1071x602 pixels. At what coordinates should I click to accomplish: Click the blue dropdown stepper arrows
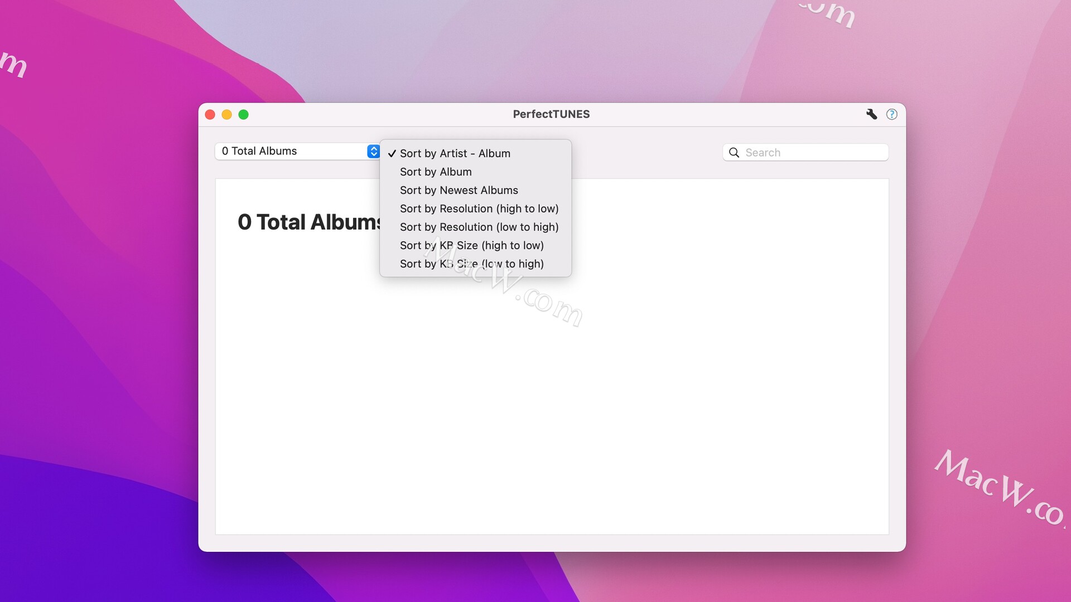pyautogui.click(x=373, y=151)
